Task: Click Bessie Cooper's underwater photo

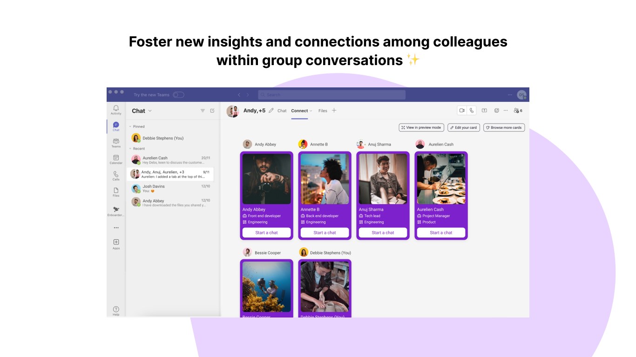Action: [x=267, y=286]
